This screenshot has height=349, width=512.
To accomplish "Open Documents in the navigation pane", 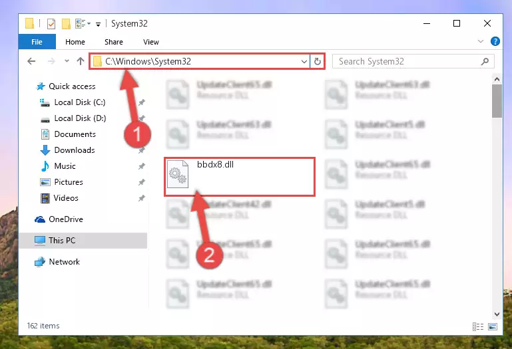I will coord(75,134).
